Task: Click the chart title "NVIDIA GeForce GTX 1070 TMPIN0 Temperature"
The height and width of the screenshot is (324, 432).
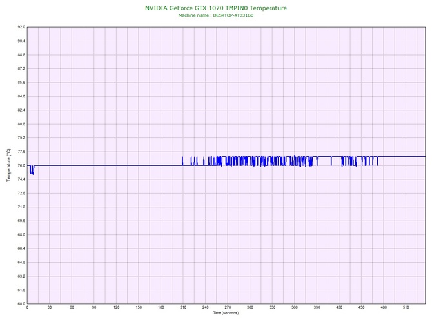Action: coord(216,8)
